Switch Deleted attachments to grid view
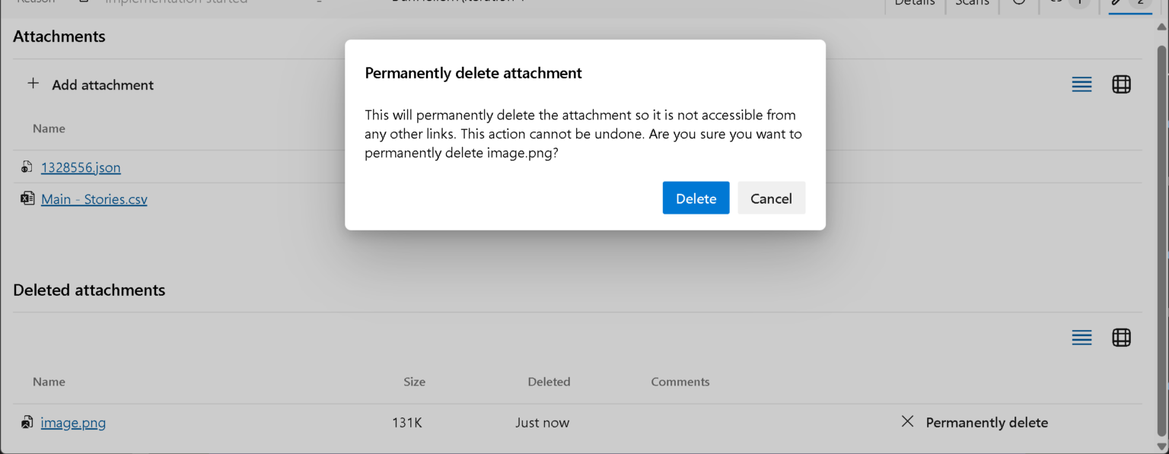 point(1121,338)
